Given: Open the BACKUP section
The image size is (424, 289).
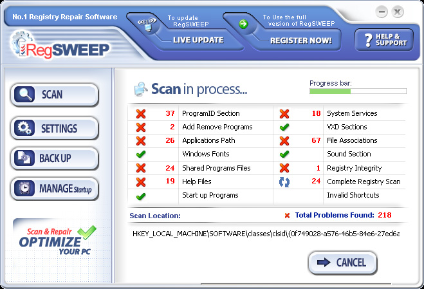Looking at the screenshot, I should 54,158.
